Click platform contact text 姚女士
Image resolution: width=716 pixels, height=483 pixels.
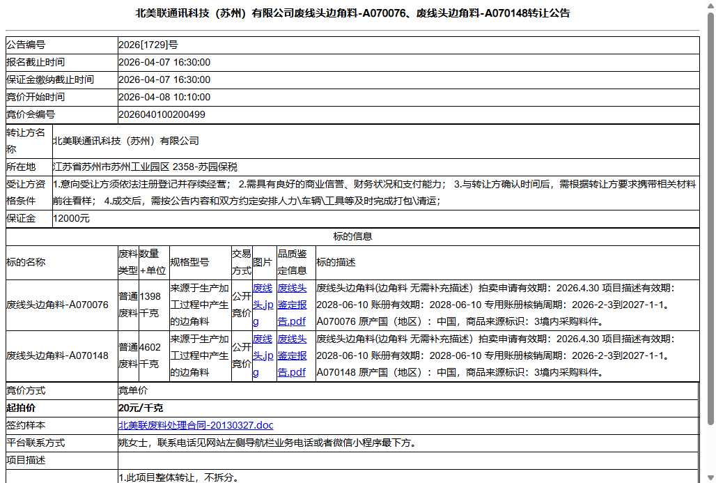pos(133,443)
